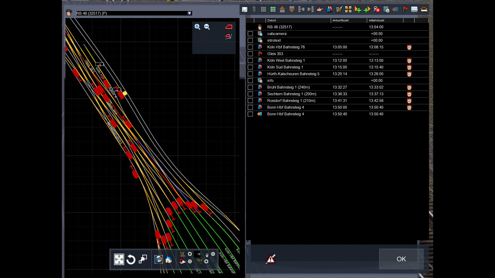
Task: Click the alarm clock icon for Bonn Hbf Bahnsteig 4
Action: [409, 108]
